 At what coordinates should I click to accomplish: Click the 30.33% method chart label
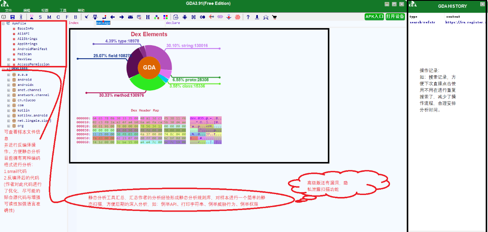pyautogui.click(x=122, y=95)
